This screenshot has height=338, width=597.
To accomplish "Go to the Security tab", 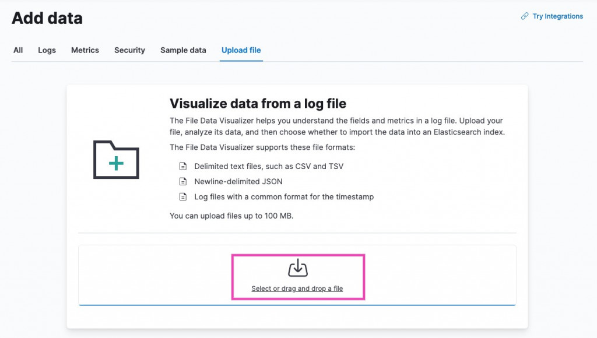I will 129,50.
